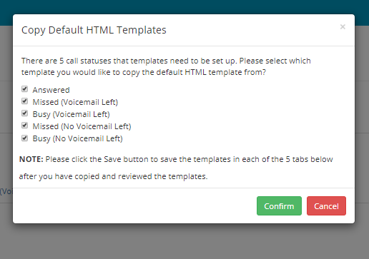Image resolution: width=369 pixels, height=259 pixels.
Task: Deselect the Missed (No Voicemail Left) checkbox
Action: [24, 126]
